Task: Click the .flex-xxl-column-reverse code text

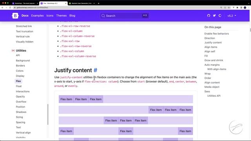Action: [x=78, y=56]
